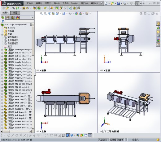This screenshot has height=142, width=161.
Task: Open the Display Style dropdown arrow
Action: tap(67, 14)
